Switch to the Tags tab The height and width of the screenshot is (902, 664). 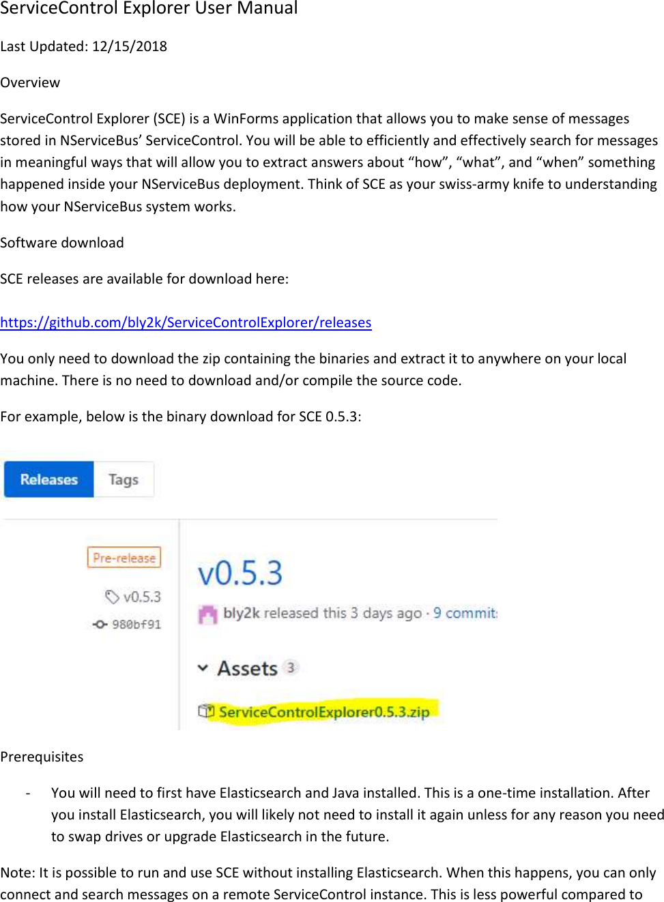coord(124,479)
